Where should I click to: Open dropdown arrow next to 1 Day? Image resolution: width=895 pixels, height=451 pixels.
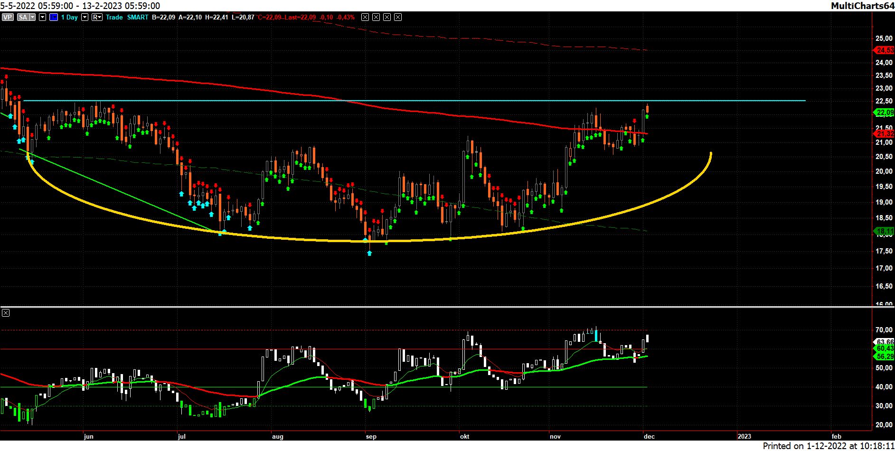pyautogui.click(x=85, y=17)
